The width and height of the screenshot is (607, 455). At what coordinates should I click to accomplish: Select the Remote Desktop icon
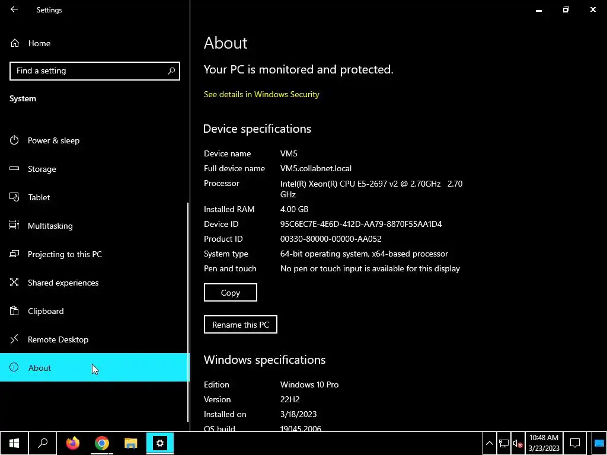point(14,339)
